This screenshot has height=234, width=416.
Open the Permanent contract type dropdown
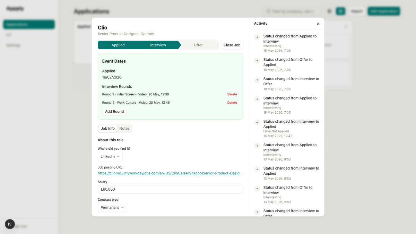coord(112,208)
